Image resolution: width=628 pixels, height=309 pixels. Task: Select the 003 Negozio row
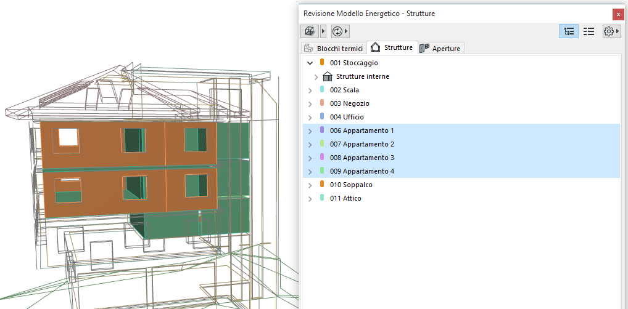point(461,103)
